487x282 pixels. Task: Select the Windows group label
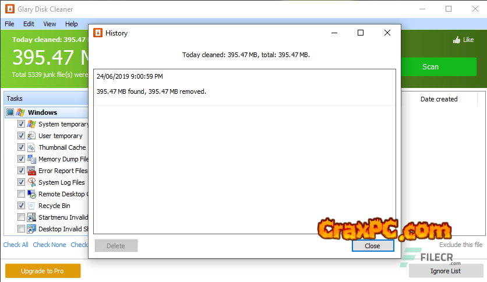[x=43, y=112]
